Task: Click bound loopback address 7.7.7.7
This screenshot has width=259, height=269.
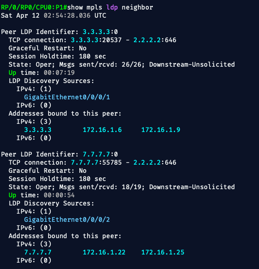Action: pyautogui.click(x=38, y=252)
